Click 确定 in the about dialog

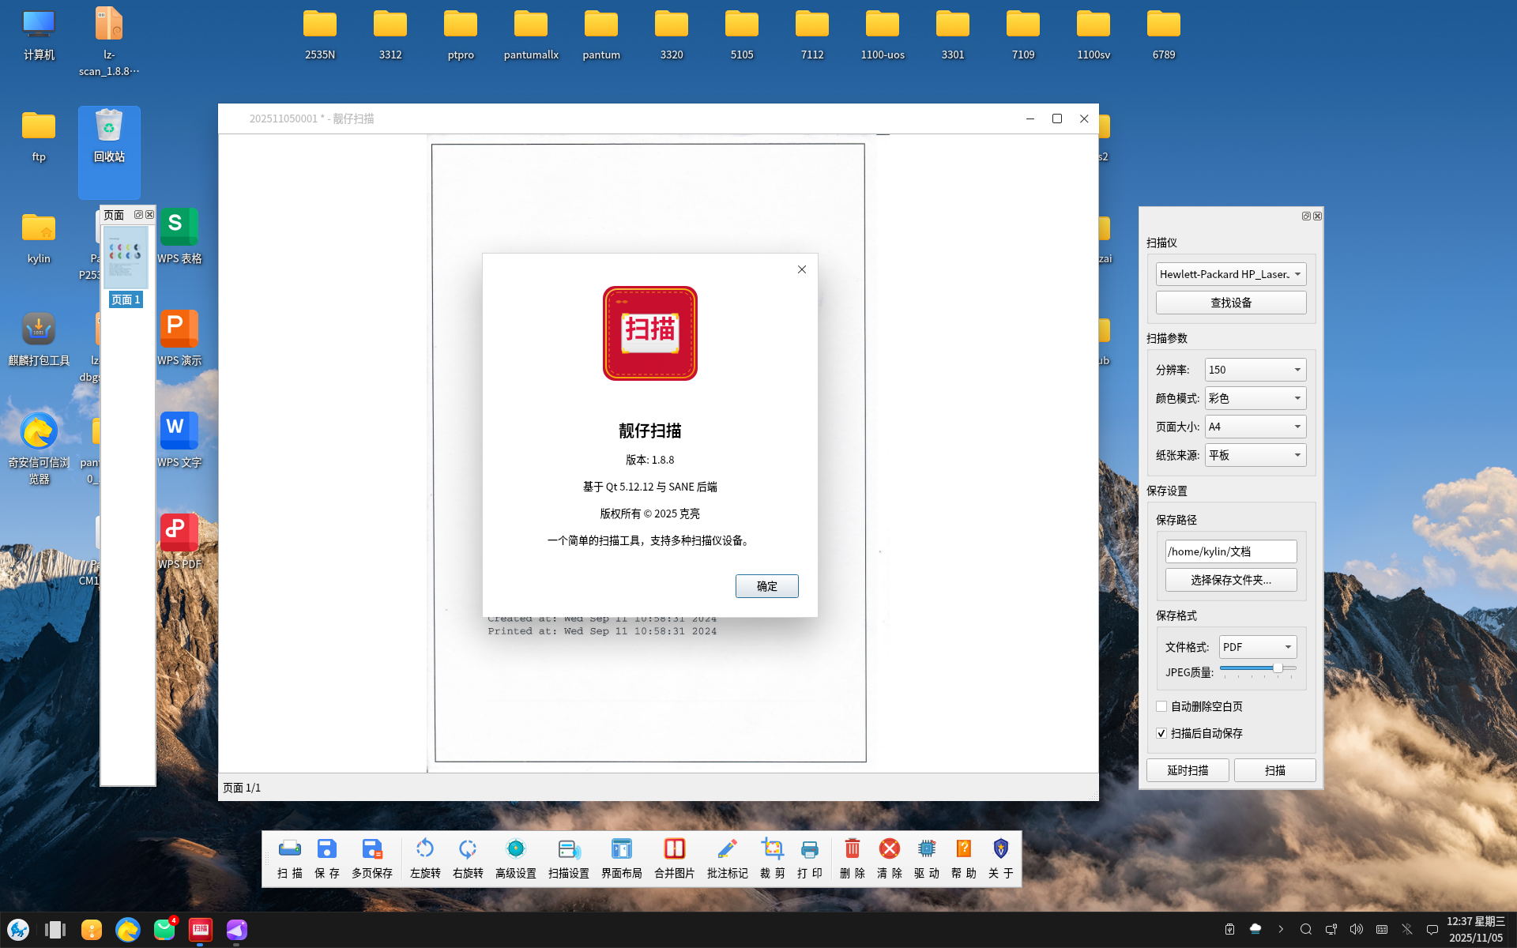(767, 586)
